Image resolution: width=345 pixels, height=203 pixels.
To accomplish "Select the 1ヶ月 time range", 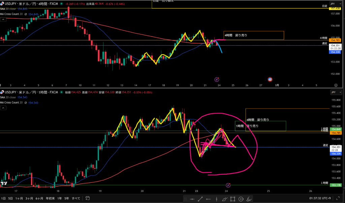I will pos(18,198).
